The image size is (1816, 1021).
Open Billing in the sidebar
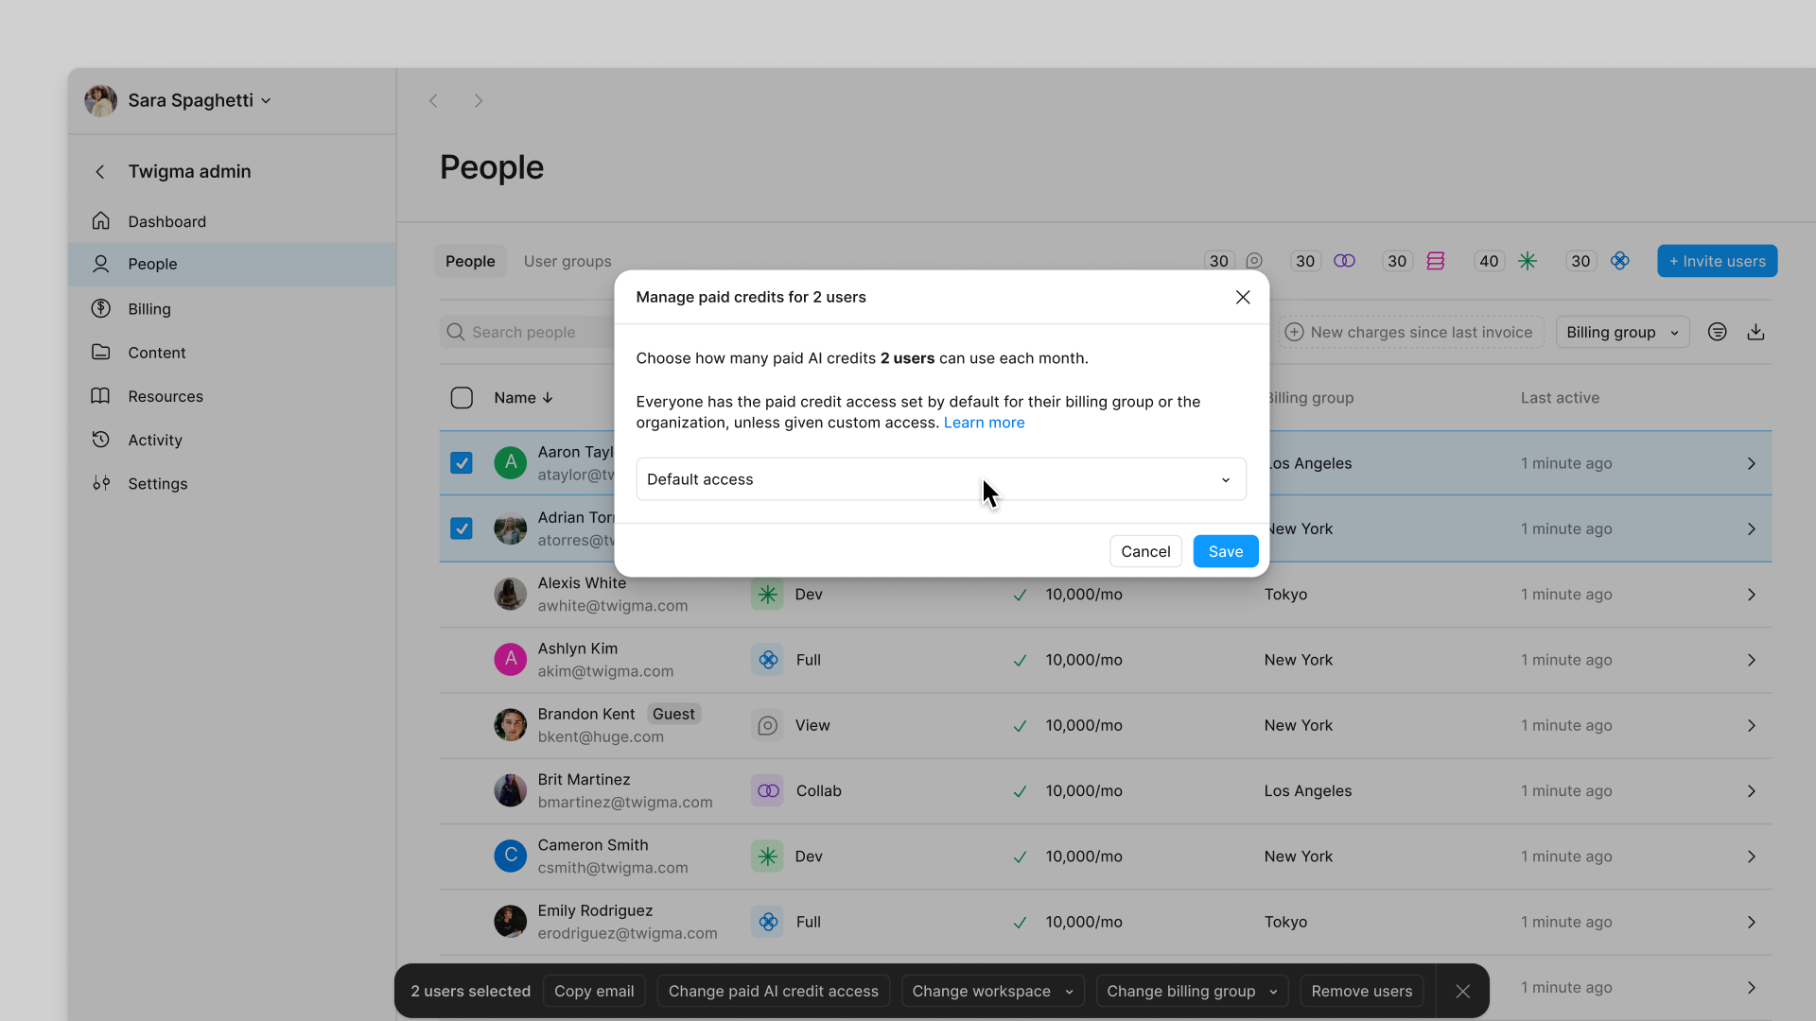tap(232, 309)
